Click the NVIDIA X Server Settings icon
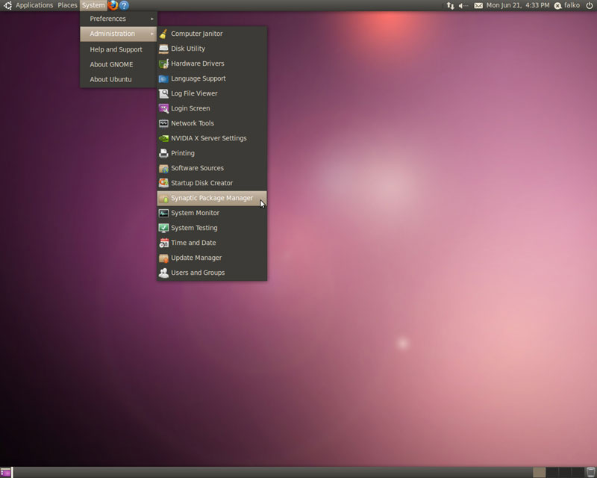The height and width of the screenshot is (478, 597). [x=163, y=138]
